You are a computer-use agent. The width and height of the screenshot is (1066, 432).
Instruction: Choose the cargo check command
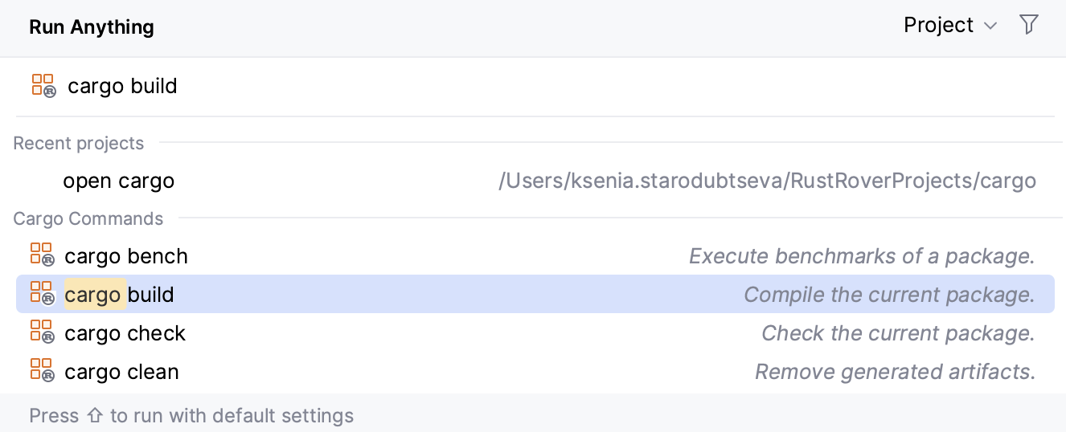point(125,333)
